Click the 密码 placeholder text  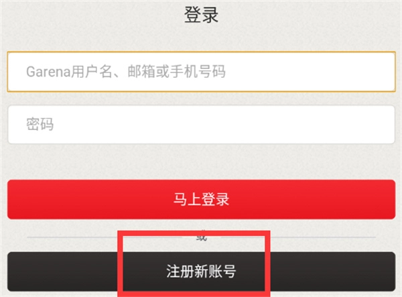pyautogui.click(x=40, y=125)
